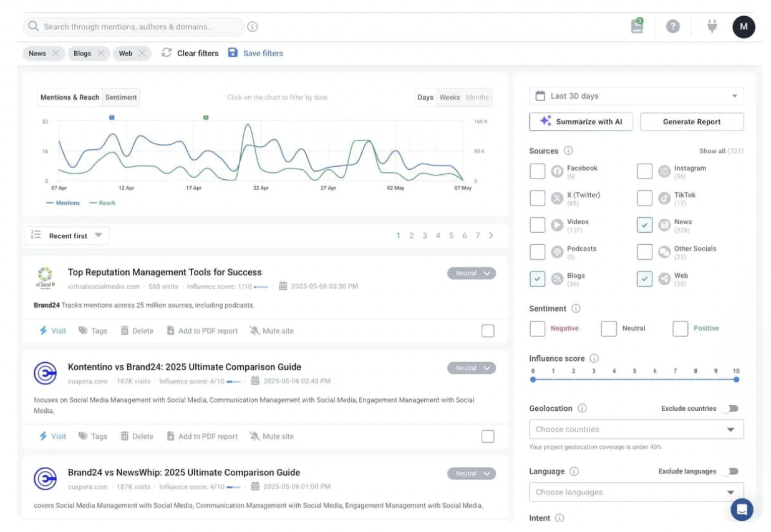Click Save filters
This screenshot has width=771, height=532.
pos(256,53)
